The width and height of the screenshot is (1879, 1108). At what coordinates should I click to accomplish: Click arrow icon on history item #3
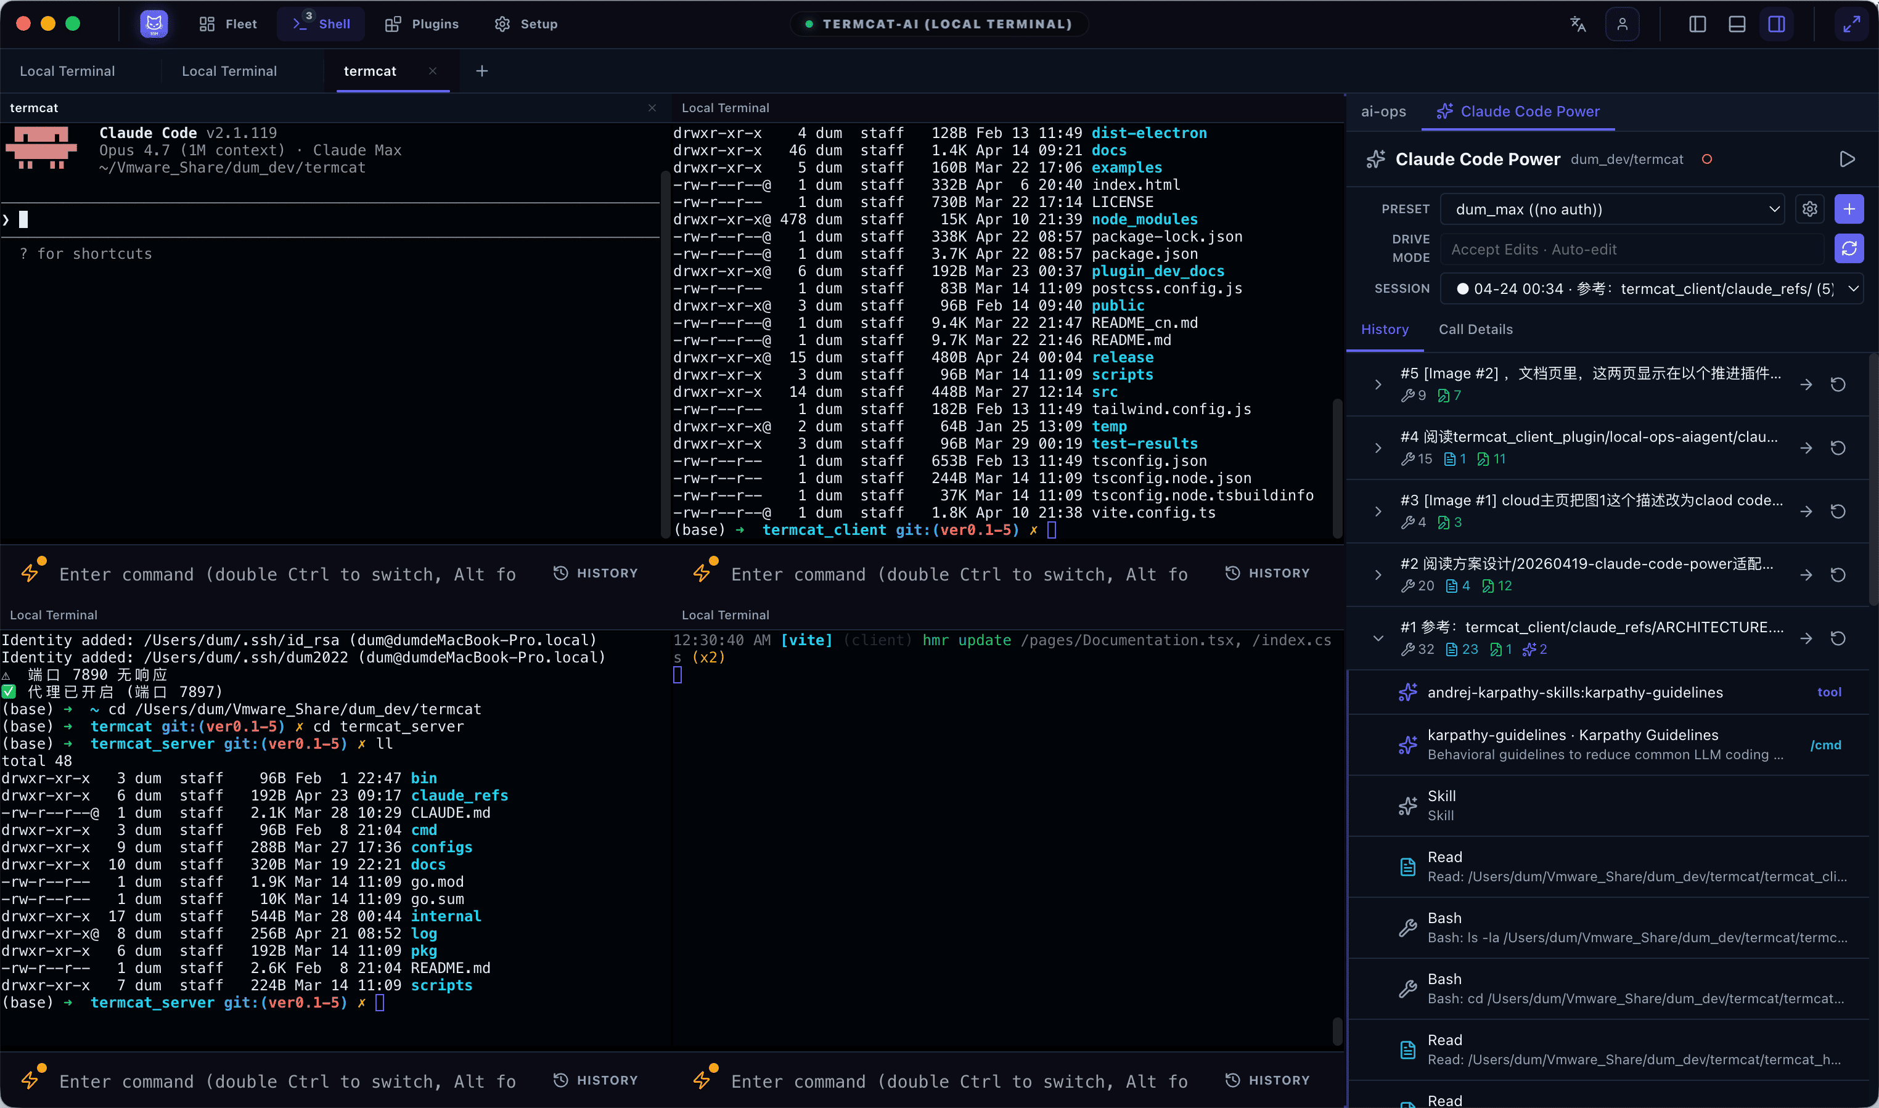[1806, 511]
